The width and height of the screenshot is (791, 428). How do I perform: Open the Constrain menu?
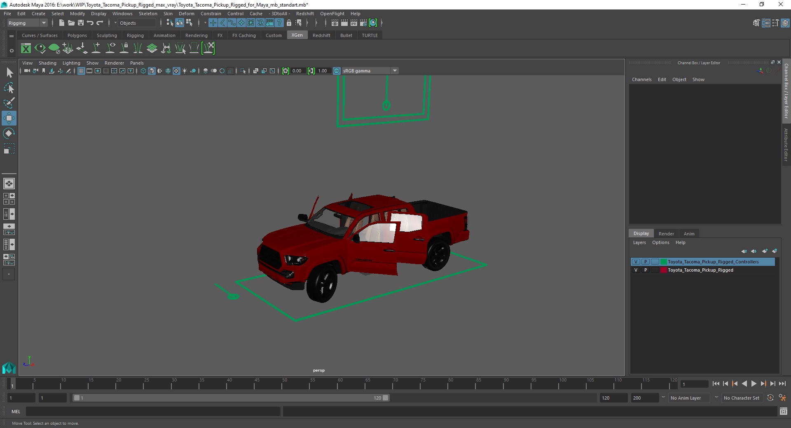pyautogui.click(x=211, y=14)
